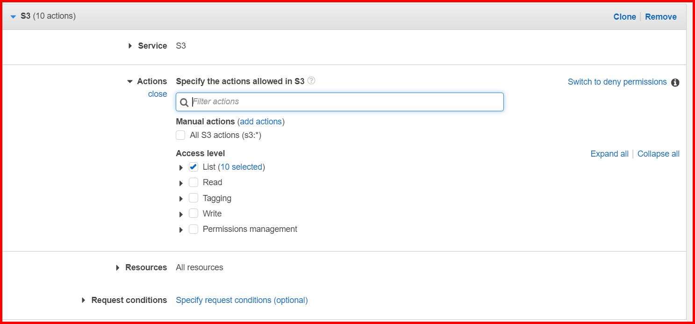The image size is (695, 324).
Task: Click the Clone link
Action: (624, 17)
